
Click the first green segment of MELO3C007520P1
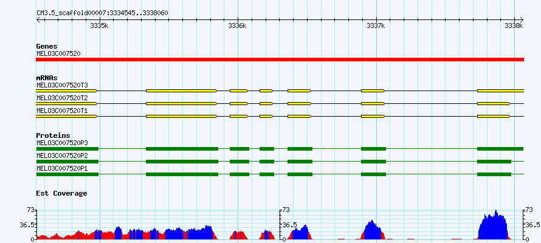pyautogui.click(x=67, y=174)
